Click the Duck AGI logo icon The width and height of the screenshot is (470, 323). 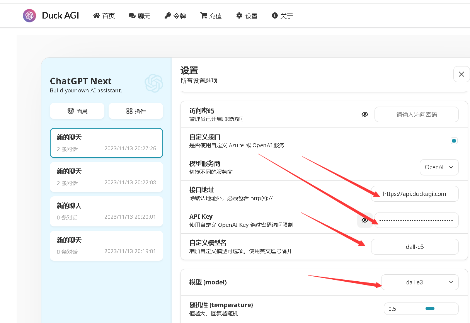click(x=29, y=16)
